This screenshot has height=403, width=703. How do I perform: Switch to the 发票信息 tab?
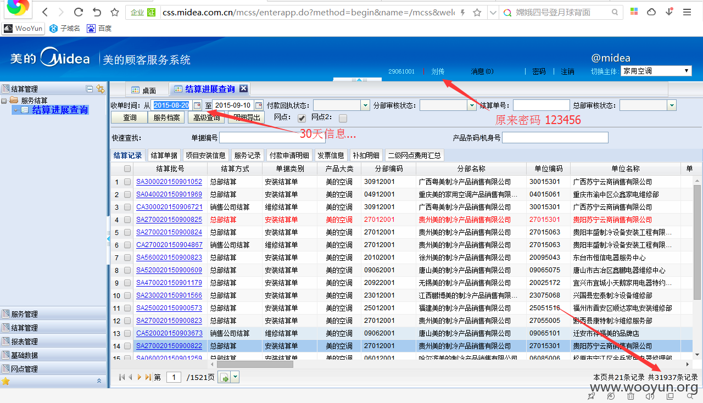(331, 155)
